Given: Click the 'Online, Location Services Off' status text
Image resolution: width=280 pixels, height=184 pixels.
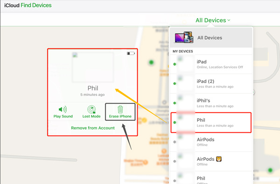Looking at the screenshot, I should coord(220,67).
